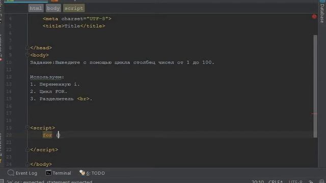The width and height of the screenshot is (326, 183).
Task: Click the '1. Переменную i.' line
Action: [x=55, y=84]
